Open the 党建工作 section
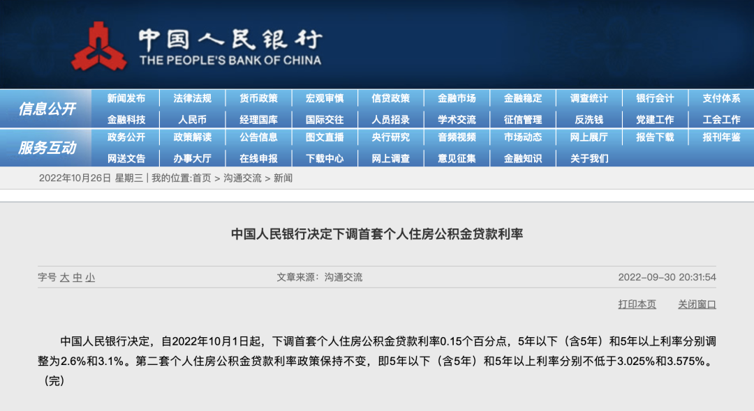This screenshot has height=411, width=754. point(656,118)
